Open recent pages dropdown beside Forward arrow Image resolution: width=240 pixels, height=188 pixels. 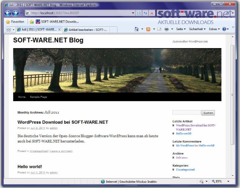21,13
